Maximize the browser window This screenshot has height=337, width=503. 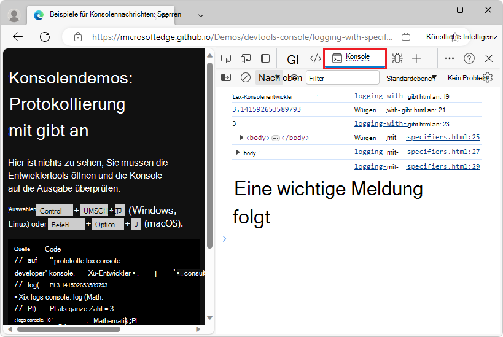tap(459, 10)
